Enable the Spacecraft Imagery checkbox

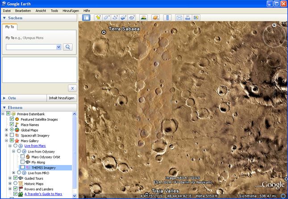pos(12,135)
